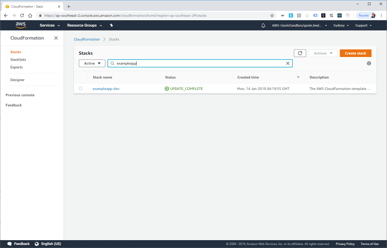This screenshot has height=248, width=387.
Task: Click CloudFormation breadcrumb link
Action: click(87, 39)
